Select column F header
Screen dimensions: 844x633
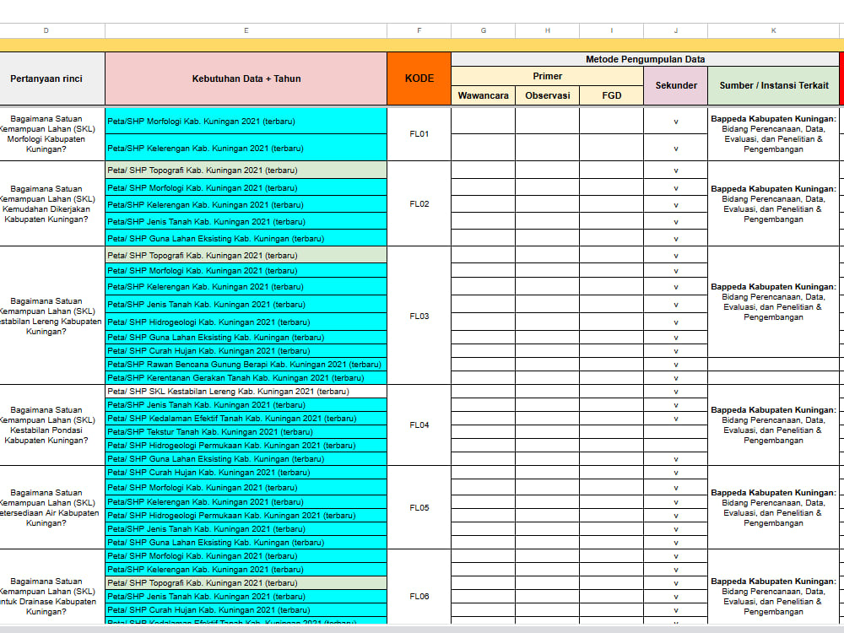point(419,30)
